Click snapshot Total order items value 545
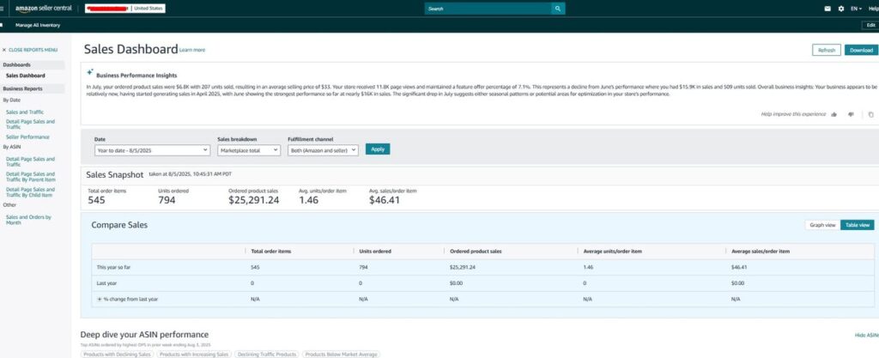 click(x=96, y=200)
